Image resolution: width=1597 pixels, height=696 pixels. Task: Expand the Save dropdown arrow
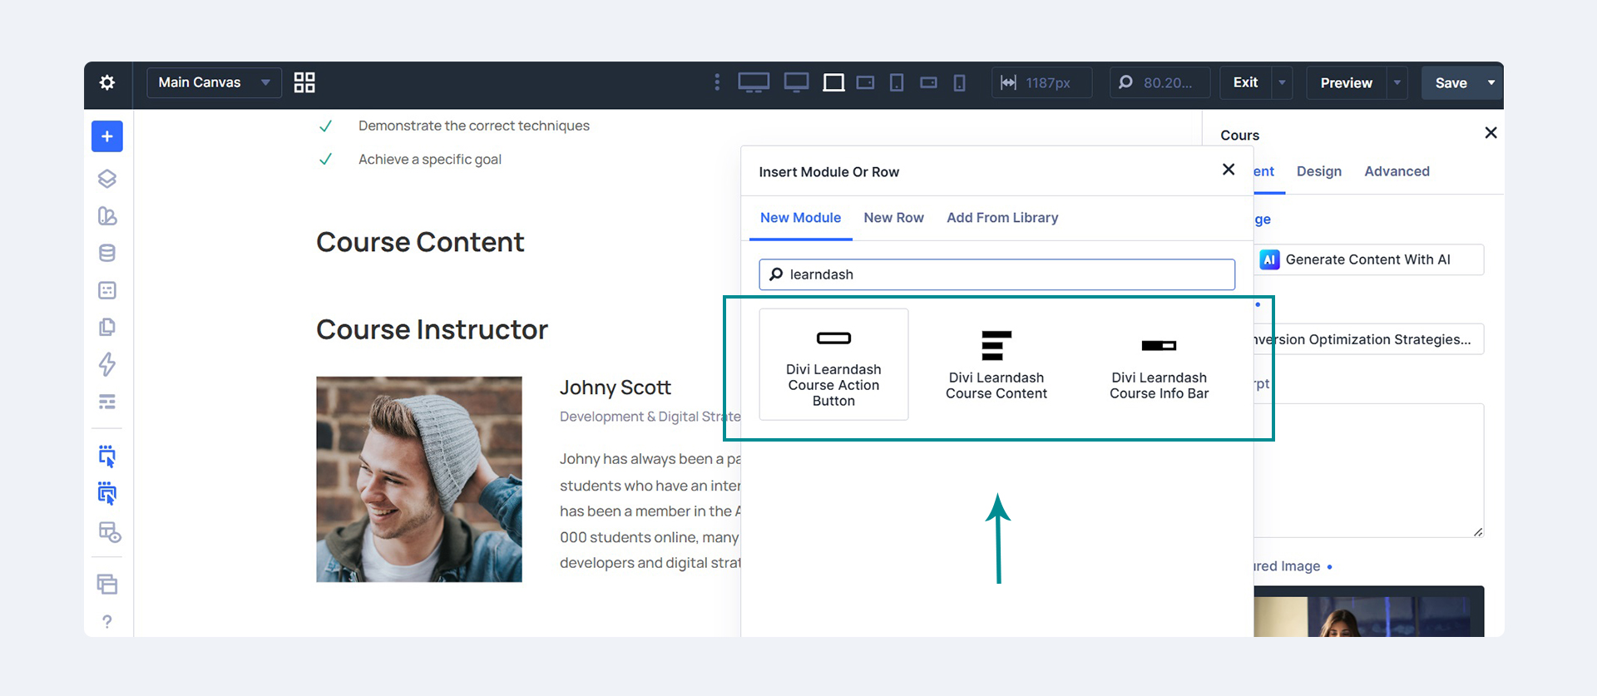coord(1491,82)
